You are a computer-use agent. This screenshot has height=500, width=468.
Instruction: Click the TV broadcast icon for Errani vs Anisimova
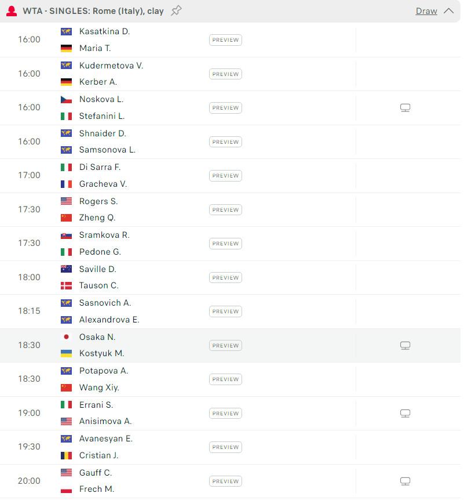click(405, 413)
